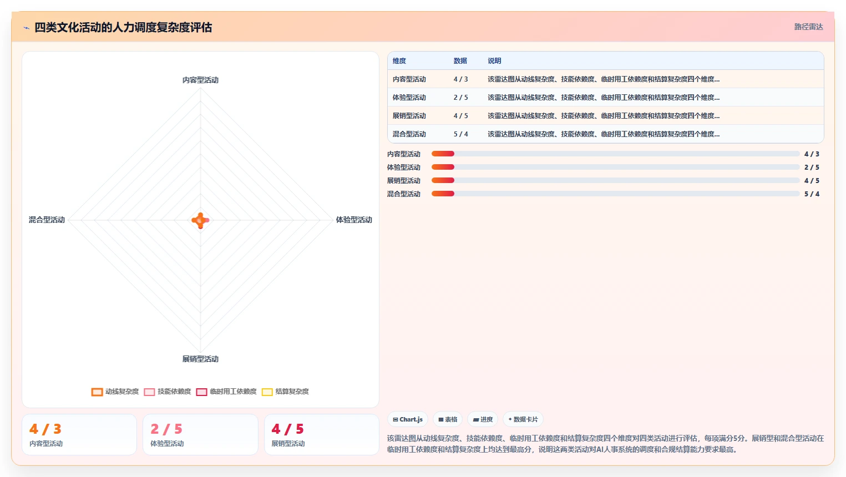This screenshot has height=477, width=846.
Task: Click the 内容型活动 description text in table
Action: (604, 79)
